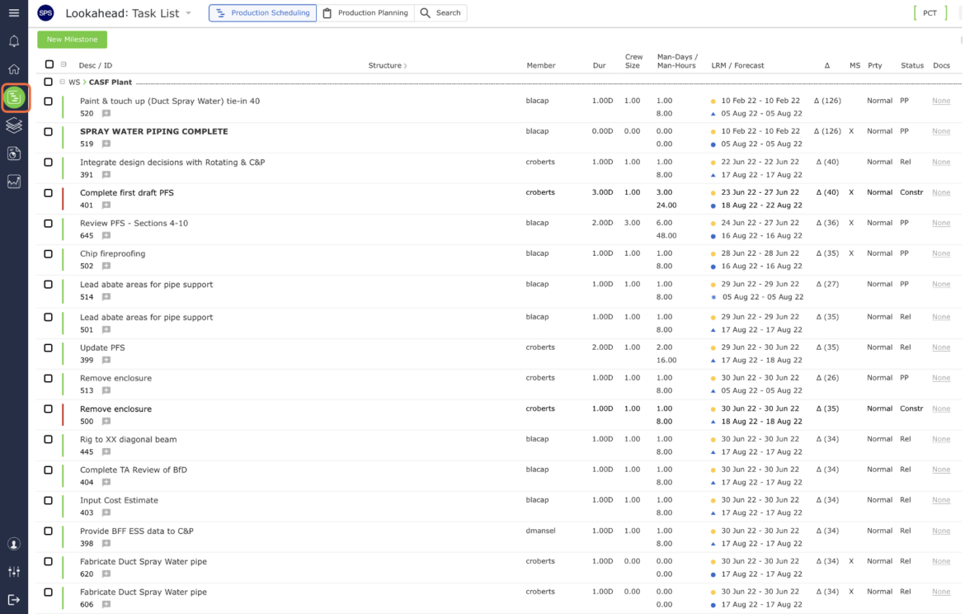
Task: Open comment icon for task 391
Action: tap(106, 175)
